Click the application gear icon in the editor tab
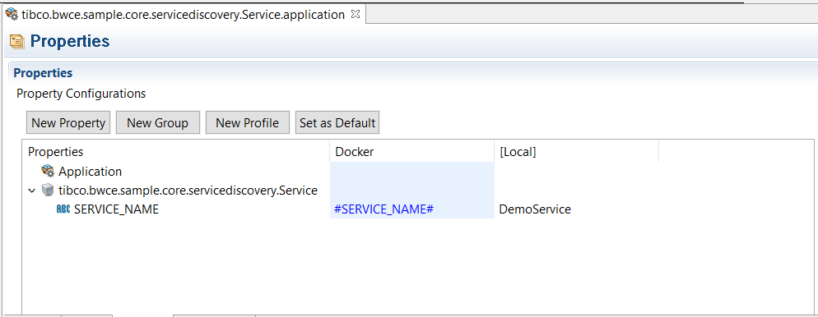The height and width of the screenshot is (317, 818). (x=12, y=15)
